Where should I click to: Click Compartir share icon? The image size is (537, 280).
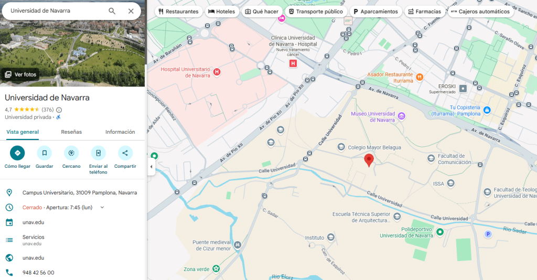[125, 153]
